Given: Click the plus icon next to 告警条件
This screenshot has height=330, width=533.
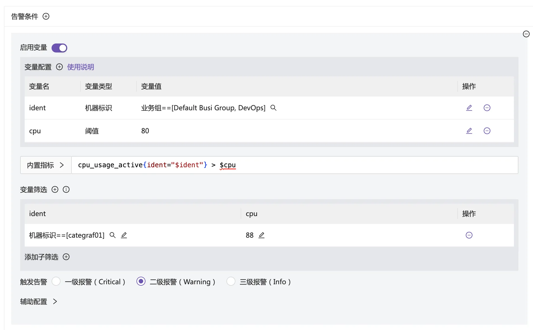Looking at the screenshot, I should [46, 17].
